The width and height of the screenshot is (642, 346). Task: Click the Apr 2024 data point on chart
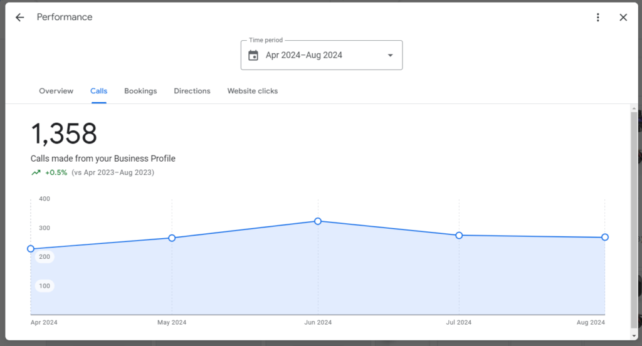pyautogui.click(x=31, y=249)
